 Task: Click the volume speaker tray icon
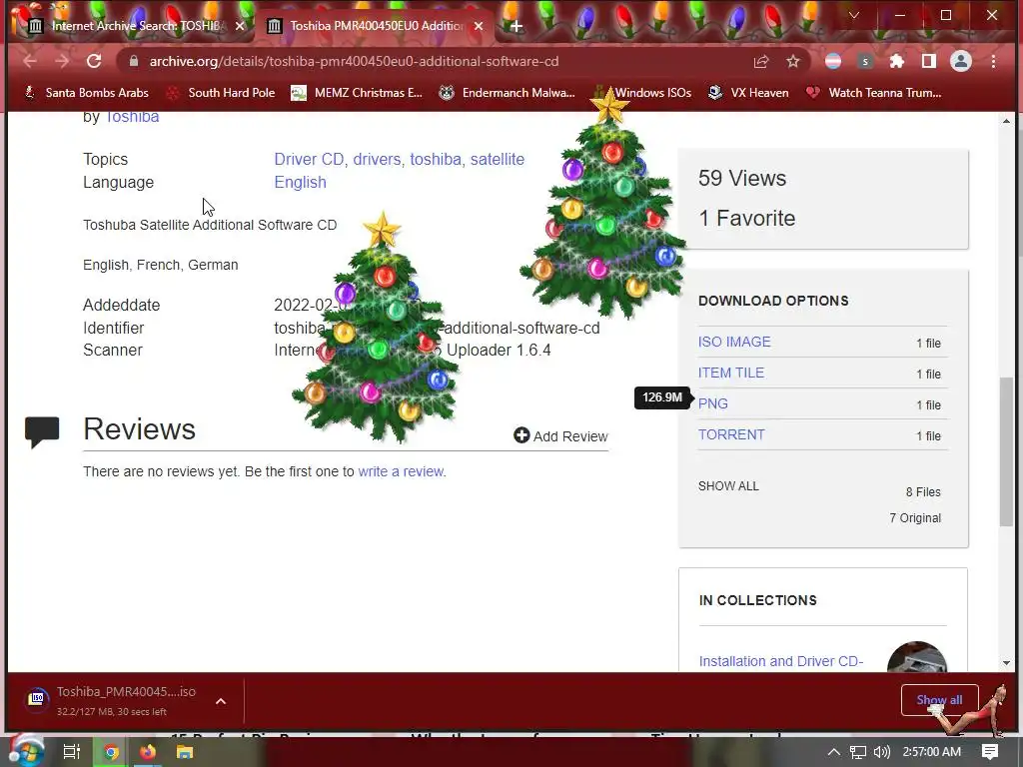(881, 752)
